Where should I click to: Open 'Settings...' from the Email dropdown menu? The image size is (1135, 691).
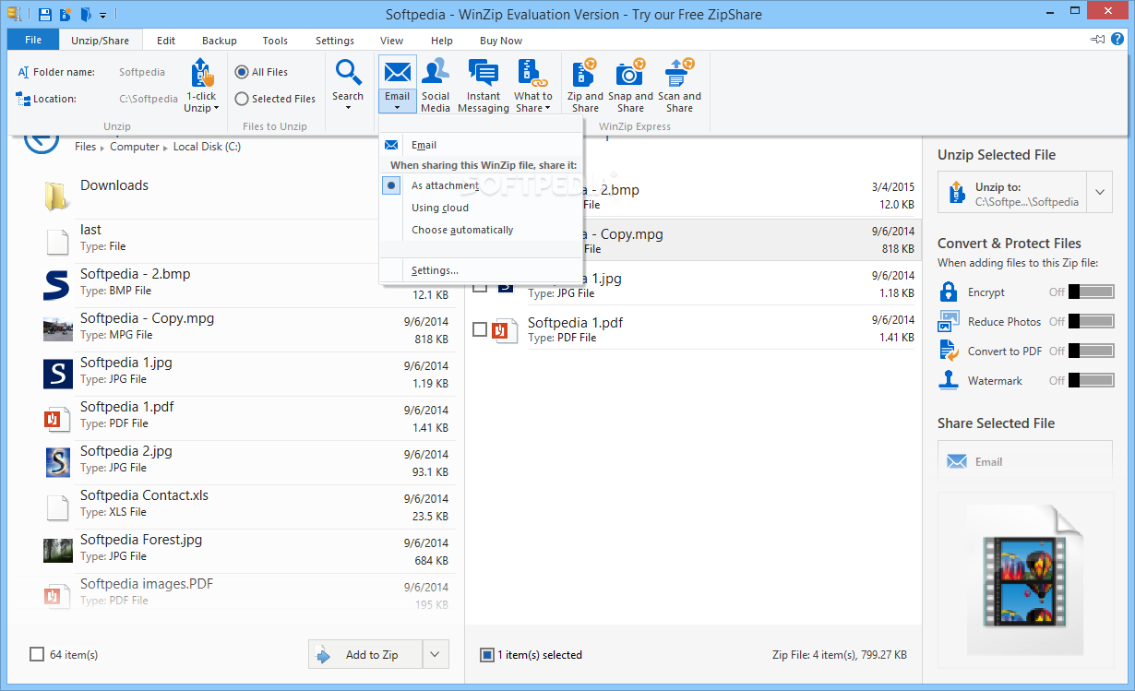point(481,270)
